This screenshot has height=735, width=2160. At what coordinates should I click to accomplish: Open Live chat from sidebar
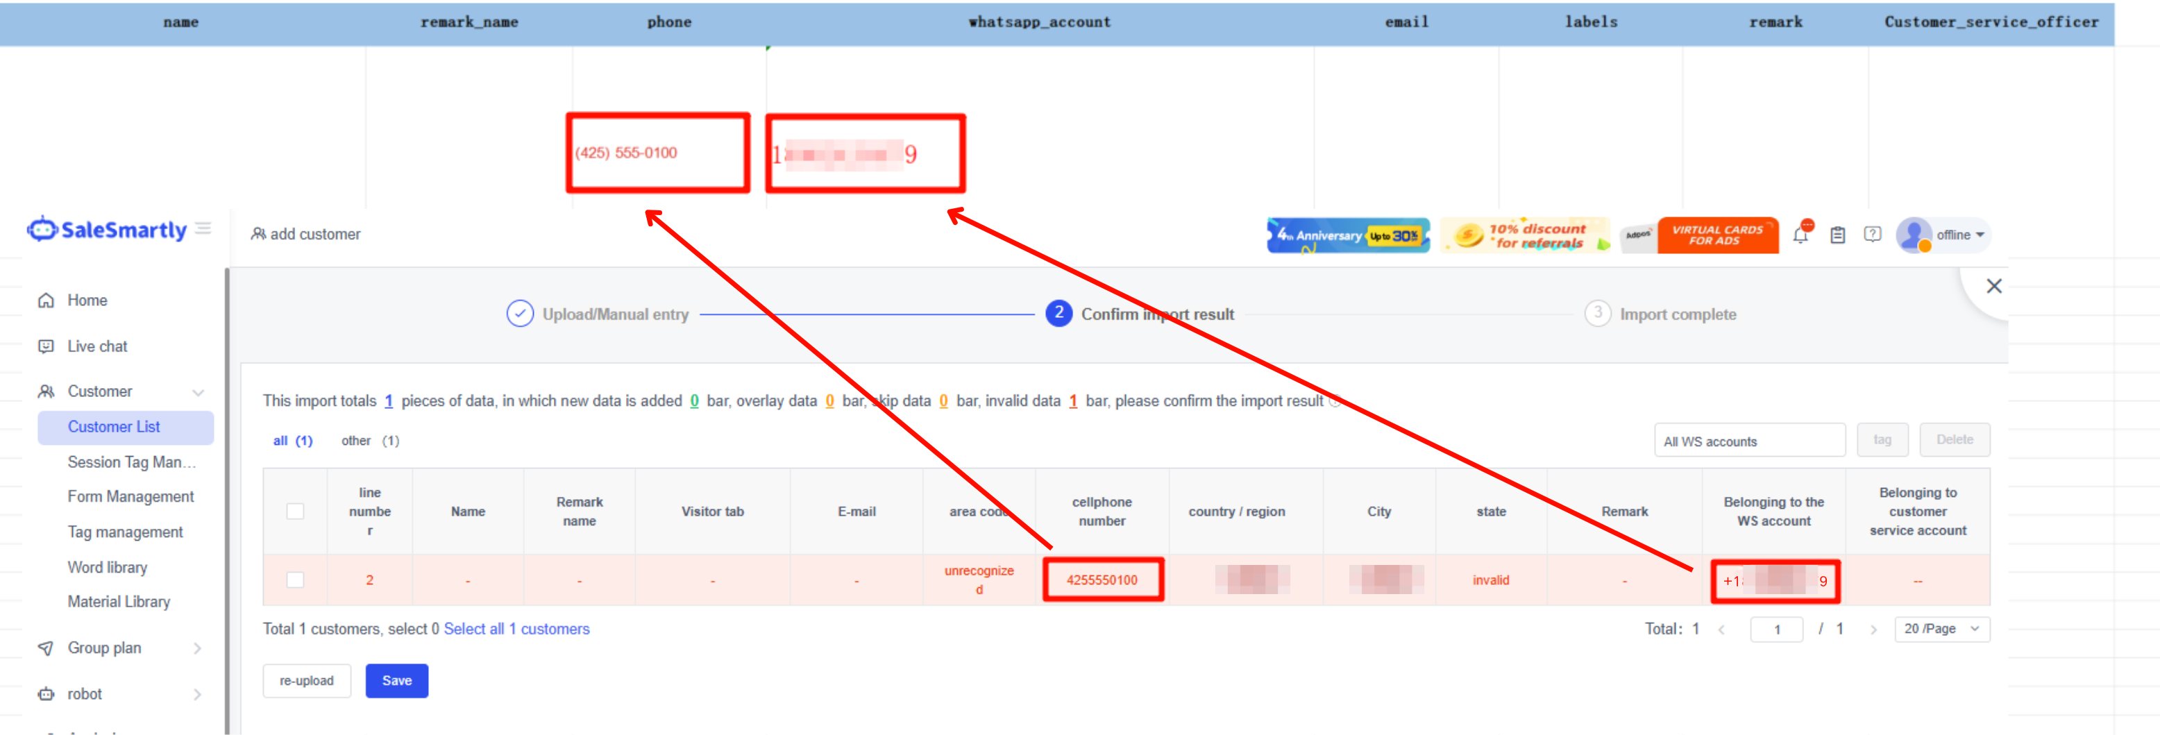click(x=97, y=346)
